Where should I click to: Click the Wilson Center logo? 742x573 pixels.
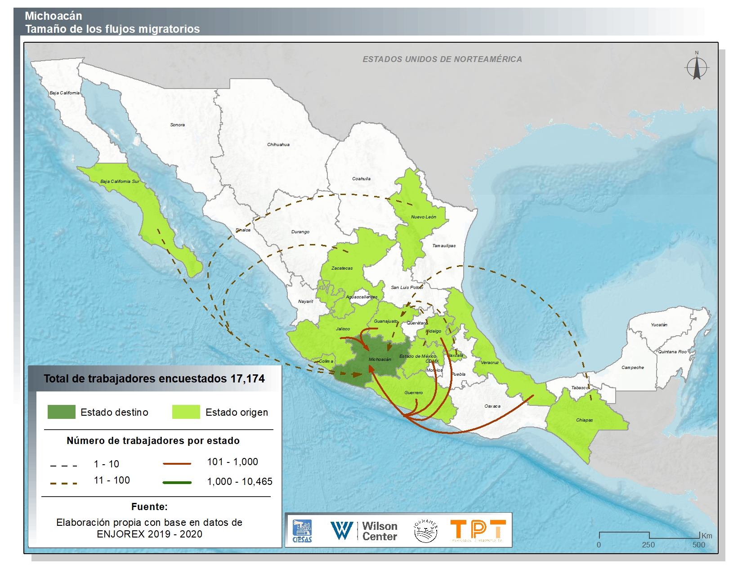364,531
